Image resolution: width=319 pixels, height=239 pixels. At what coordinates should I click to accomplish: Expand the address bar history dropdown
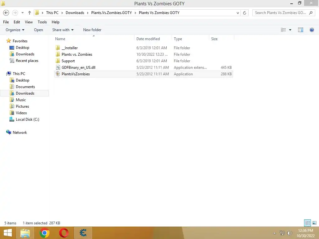pos(238,13)
